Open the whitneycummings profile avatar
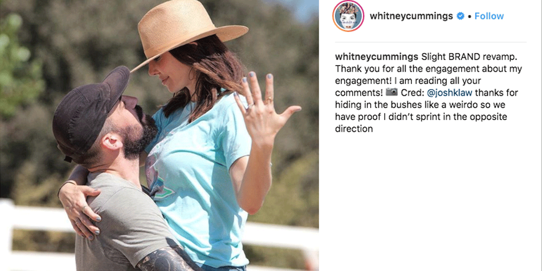542x271 pixels. point(348,16)
